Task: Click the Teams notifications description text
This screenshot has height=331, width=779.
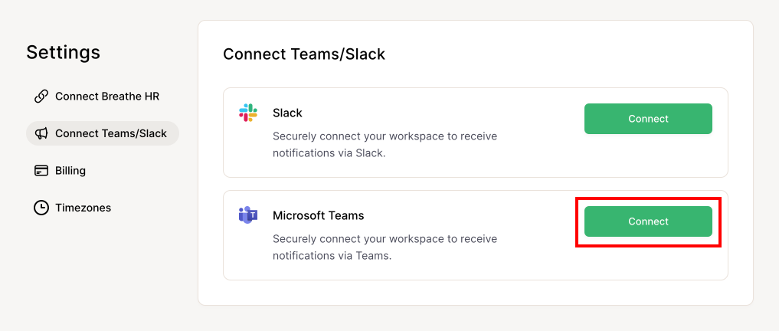Action: point(385,247)
